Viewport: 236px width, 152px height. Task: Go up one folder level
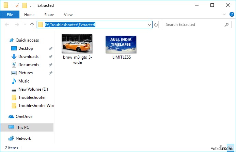[x=32, y=25]
